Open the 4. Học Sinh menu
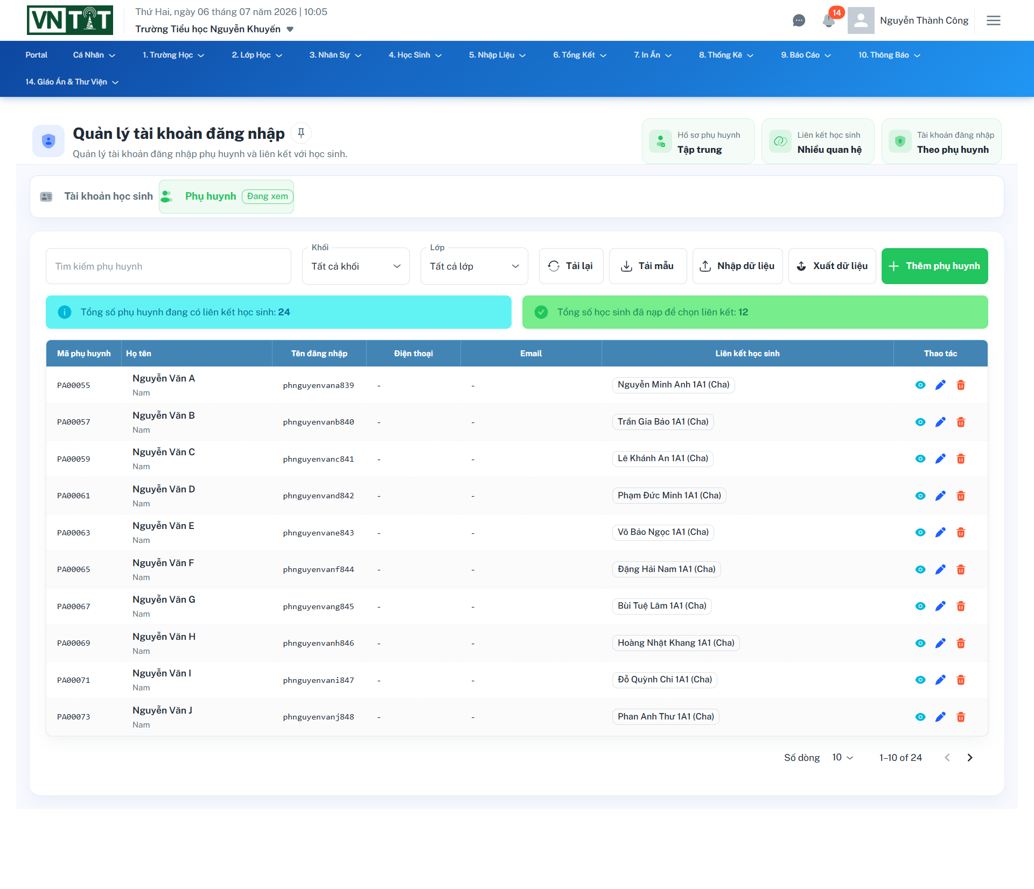Image resolution: width=1034 pixels, height=889 pixels. click(x=415, y=55)
